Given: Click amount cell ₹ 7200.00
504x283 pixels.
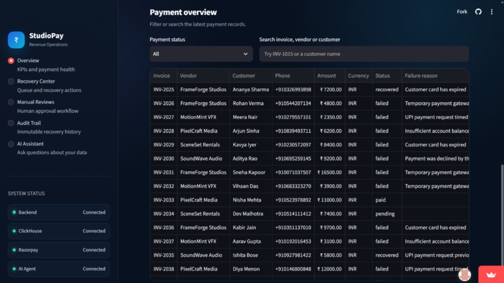Looking at the screenshot, I should [330, 90].
